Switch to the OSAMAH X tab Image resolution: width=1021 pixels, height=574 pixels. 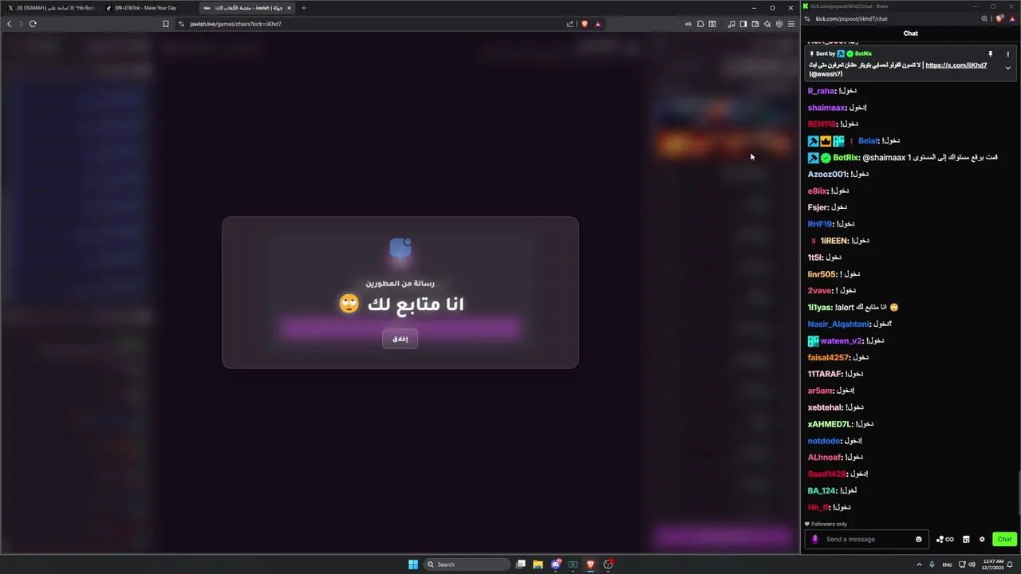pos(50,8)
